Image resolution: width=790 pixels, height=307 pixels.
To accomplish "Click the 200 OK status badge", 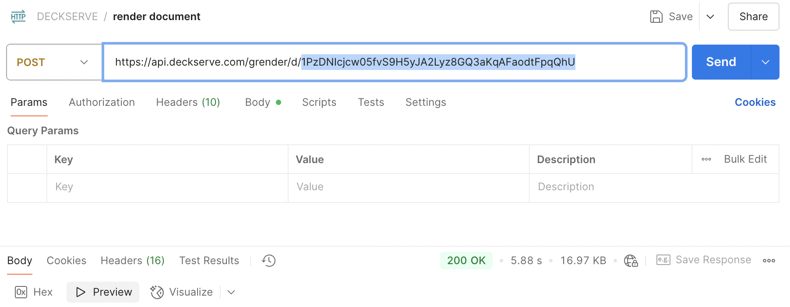I will [x=466, y=261].
